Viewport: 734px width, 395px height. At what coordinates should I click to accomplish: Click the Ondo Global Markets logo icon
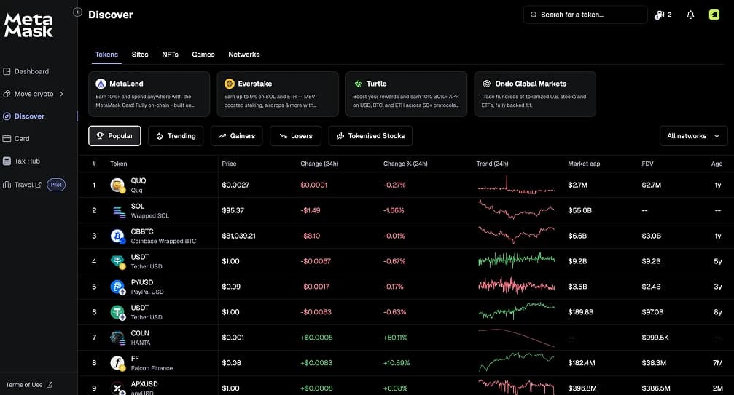pyautogui.click(x=487, y=84)
